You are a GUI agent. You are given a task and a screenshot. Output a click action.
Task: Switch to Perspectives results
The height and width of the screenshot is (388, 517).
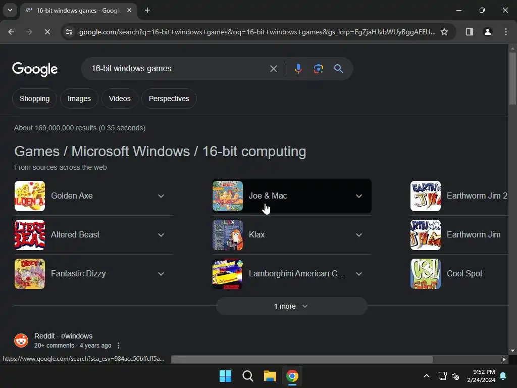(x=169, y=99)
